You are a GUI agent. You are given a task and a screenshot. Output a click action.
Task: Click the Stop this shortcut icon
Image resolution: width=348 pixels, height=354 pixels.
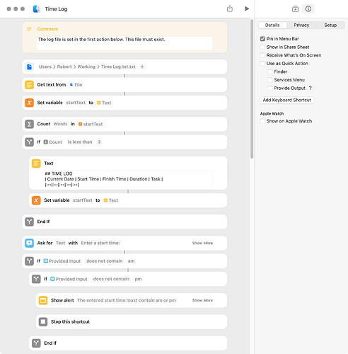43,321
